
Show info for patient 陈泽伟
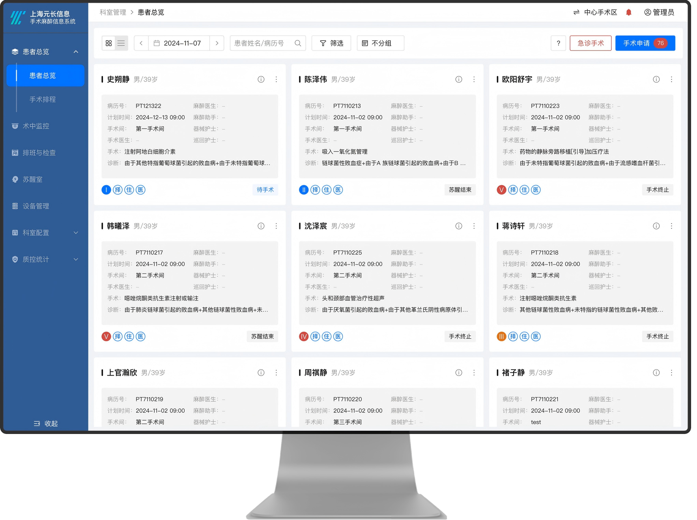[x=458, y=79]
